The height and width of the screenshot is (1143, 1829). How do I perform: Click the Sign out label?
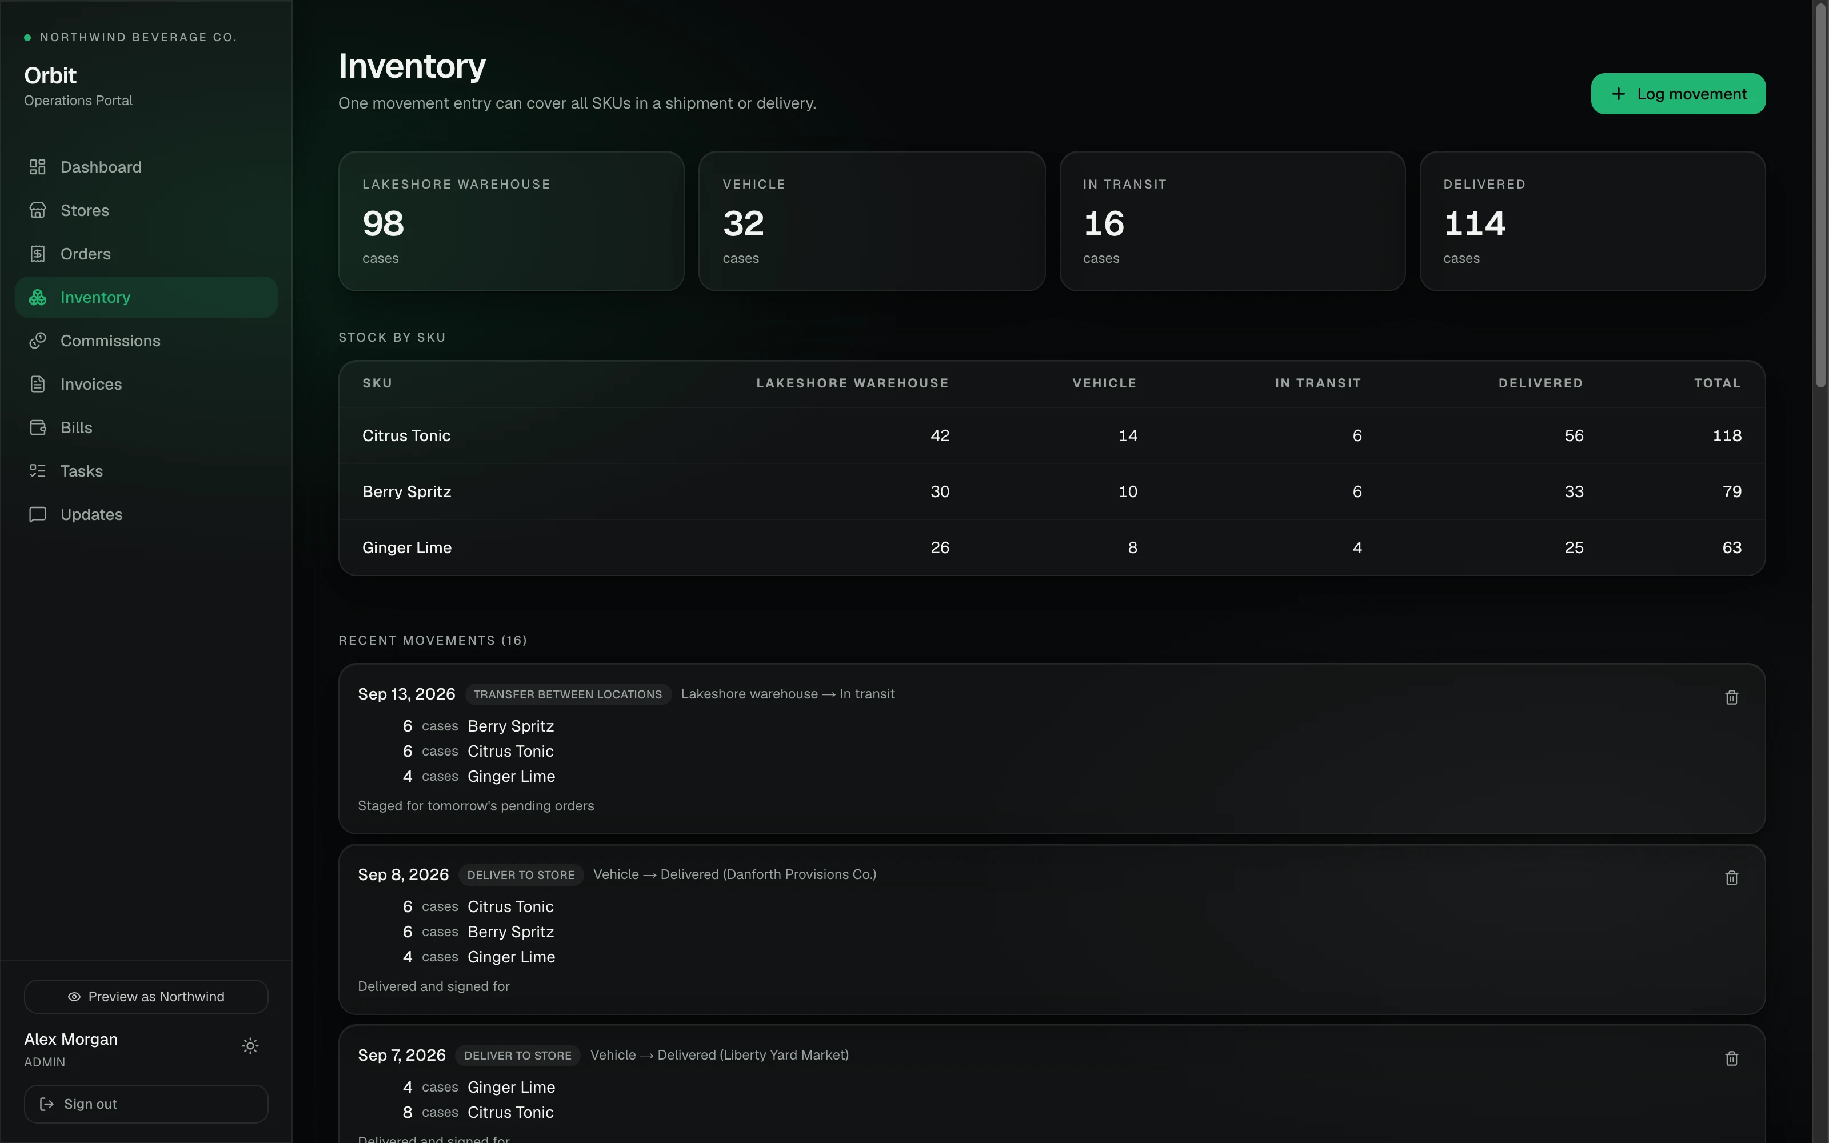pyautogui.click(x=91, y=1105)
